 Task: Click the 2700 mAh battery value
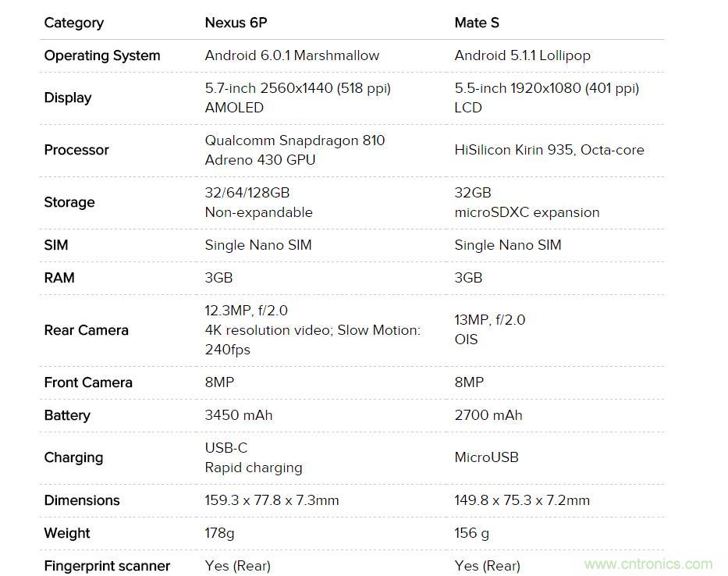pyautogui.click(x=488, y=415)
